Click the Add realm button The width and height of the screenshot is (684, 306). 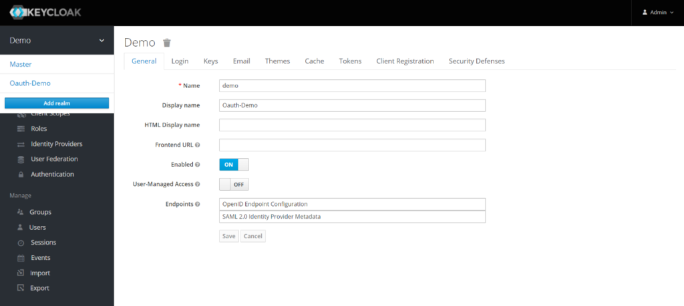pos(57,103)
